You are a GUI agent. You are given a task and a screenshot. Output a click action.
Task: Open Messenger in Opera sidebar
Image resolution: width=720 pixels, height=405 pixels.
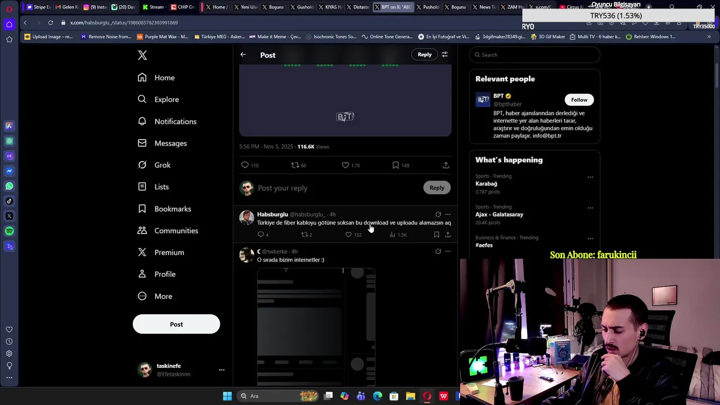point(9,171)
